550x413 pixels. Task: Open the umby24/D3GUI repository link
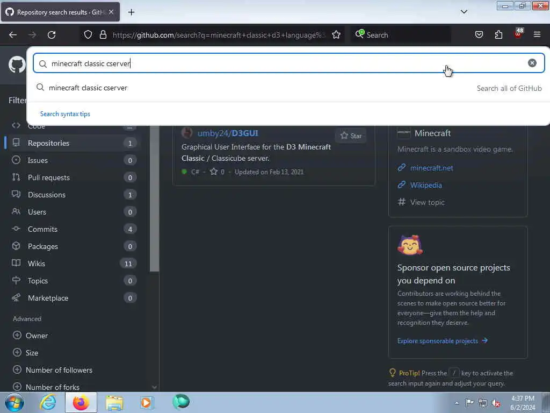point(228,133)
